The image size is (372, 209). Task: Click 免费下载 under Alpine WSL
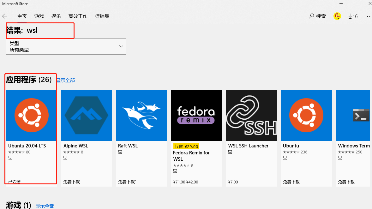point(72,182)
